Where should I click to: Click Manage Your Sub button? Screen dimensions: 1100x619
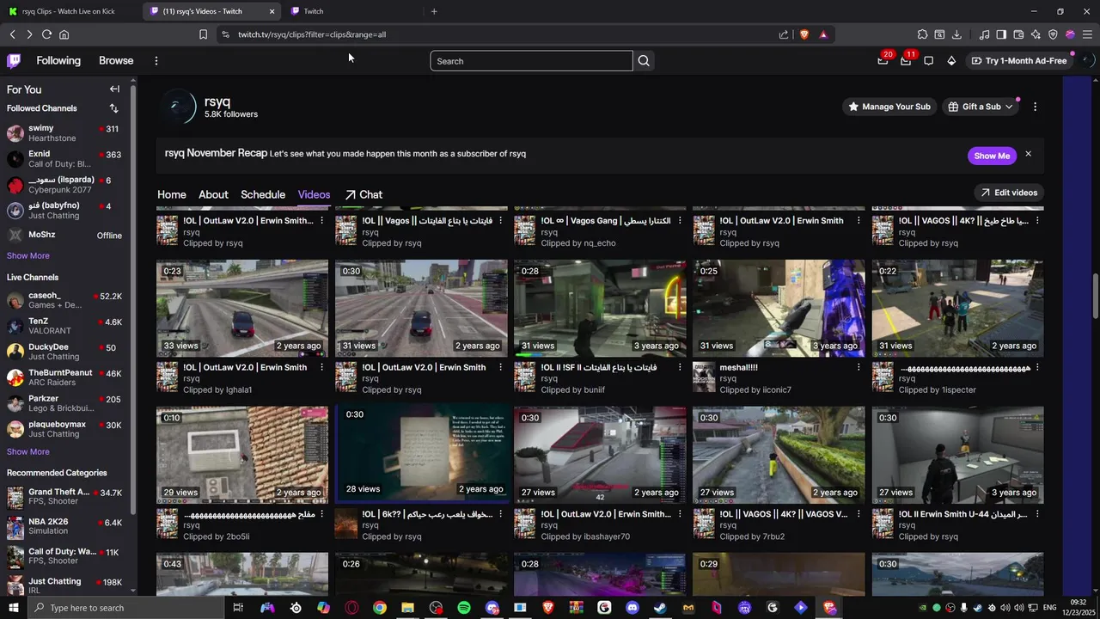[889, 107]
